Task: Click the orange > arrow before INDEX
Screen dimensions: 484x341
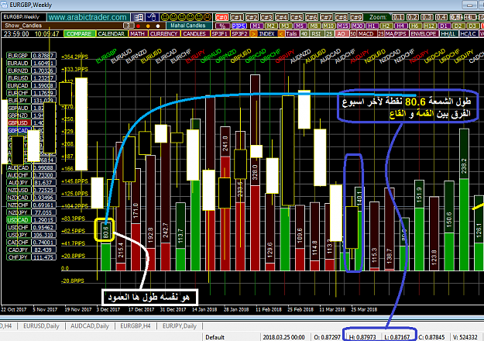Action: (253, 33)
